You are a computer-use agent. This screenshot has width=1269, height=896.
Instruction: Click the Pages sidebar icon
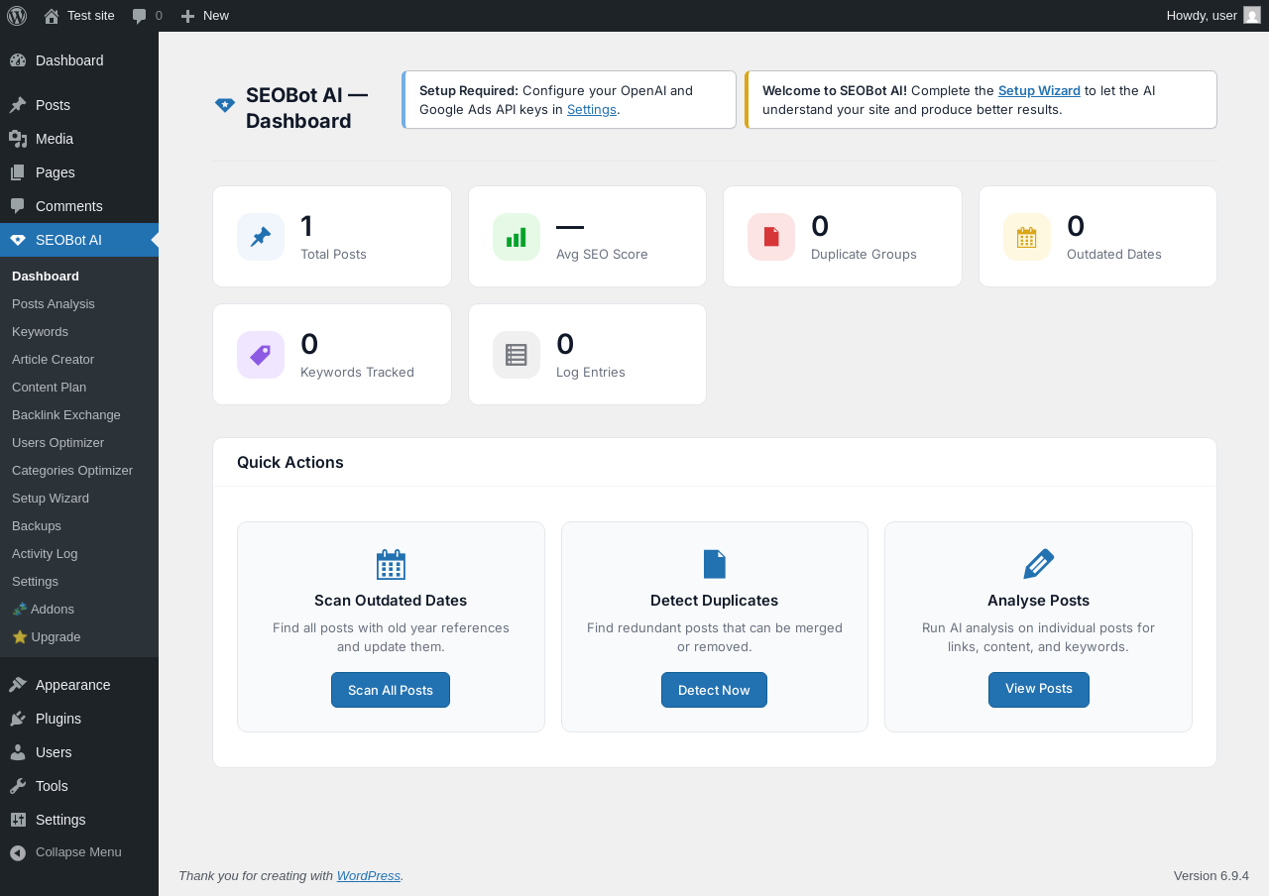click(x=18, y=172)
